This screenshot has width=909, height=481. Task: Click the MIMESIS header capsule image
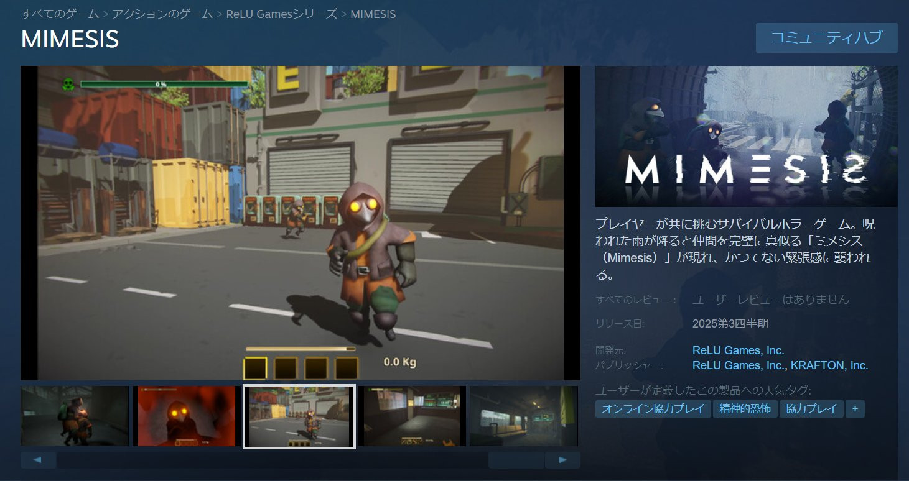(746, 136)
